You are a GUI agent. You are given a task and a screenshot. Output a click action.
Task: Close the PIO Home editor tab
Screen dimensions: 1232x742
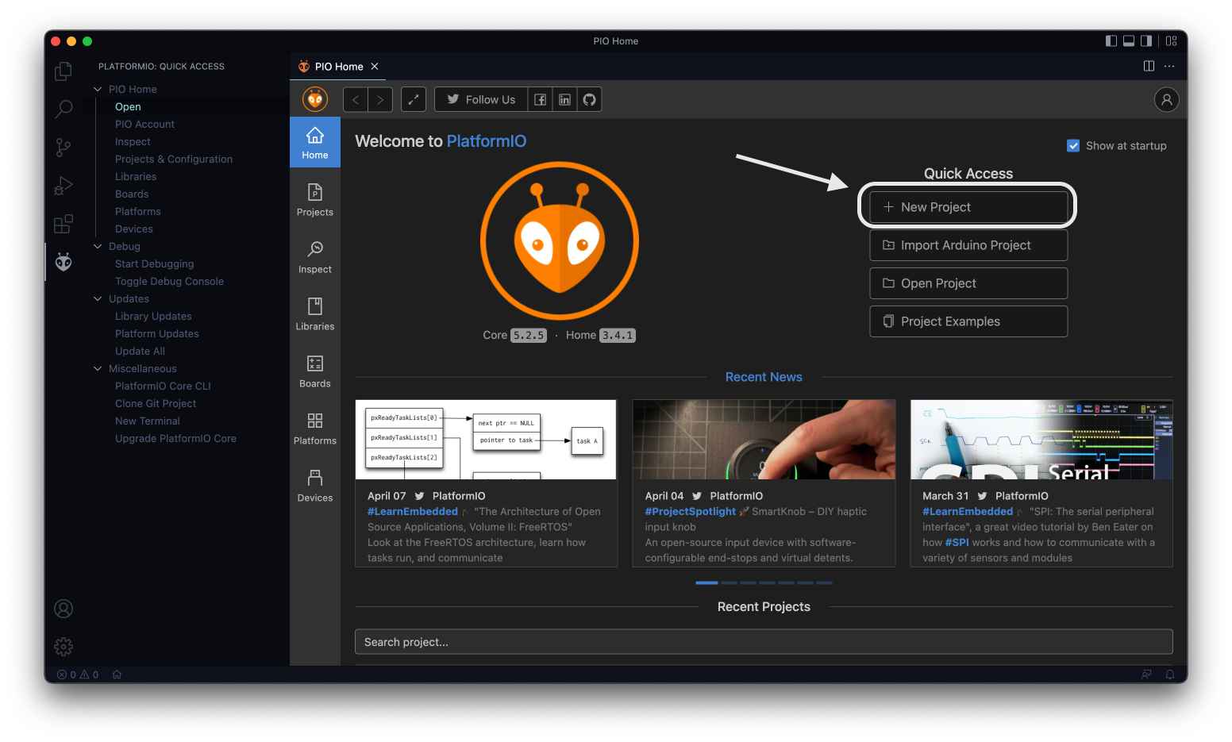click(x=375, y=67)
